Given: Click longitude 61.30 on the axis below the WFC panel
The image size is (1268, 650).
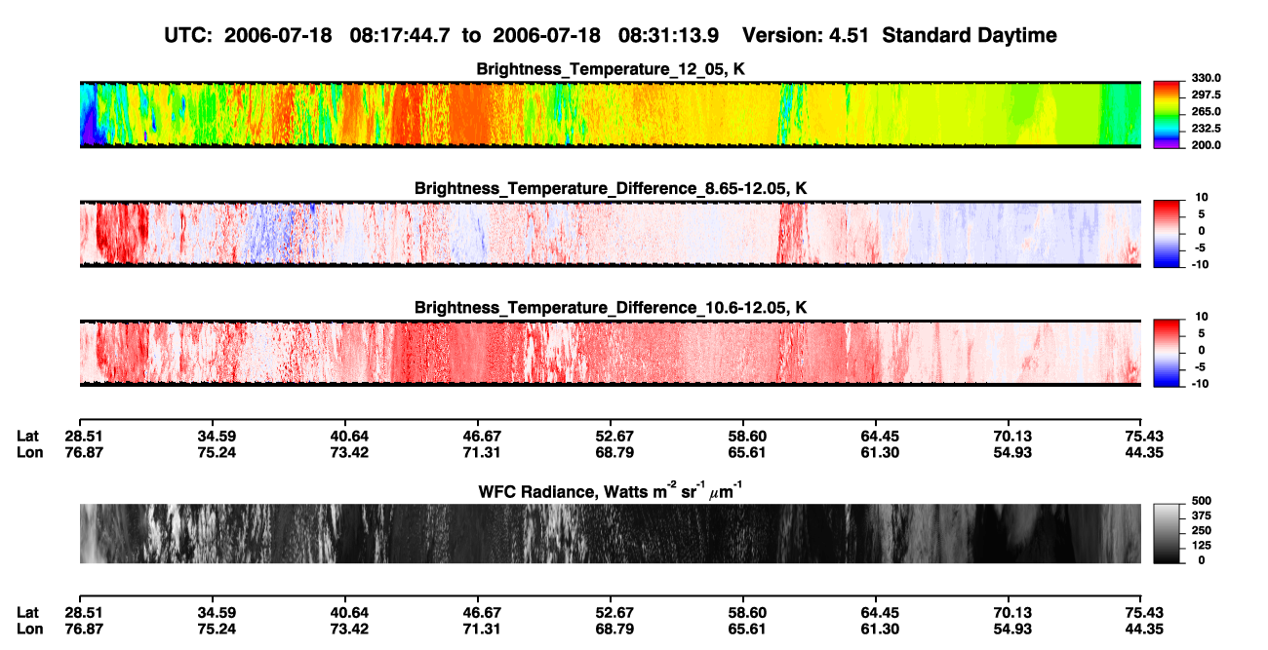Looking at the screenshot, I should click(x=880, y=629).
